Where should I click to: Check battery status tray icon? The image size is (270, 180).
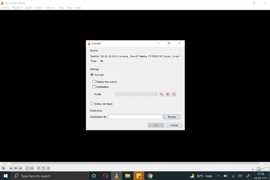coord(225,176)
